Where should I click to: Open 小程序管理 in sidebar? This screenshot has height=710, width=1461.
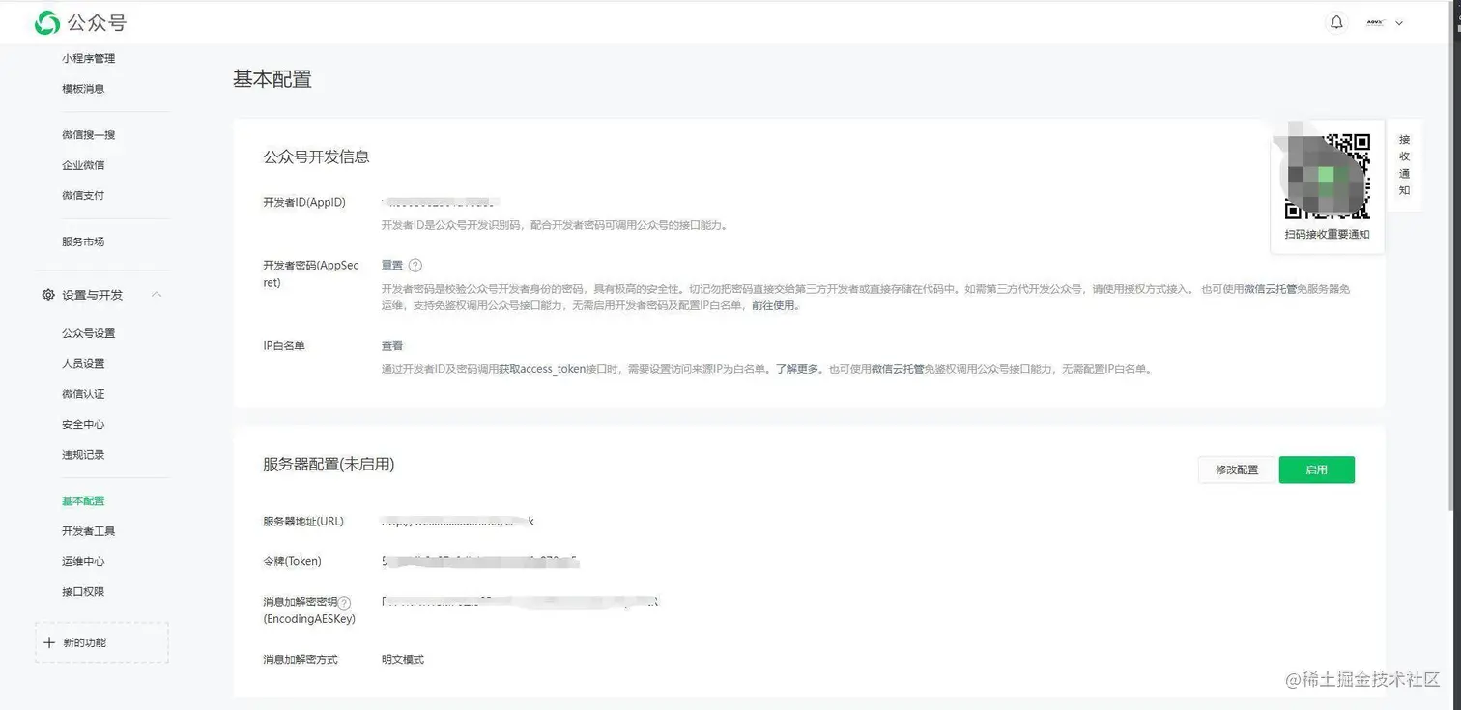(x=88, y=58)
